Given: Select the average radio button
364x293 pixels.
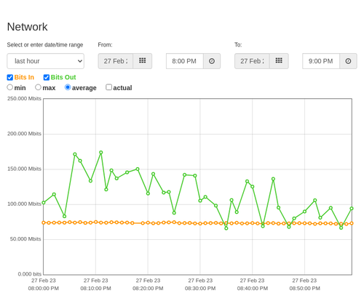Looking at the screenshot, I should pyautogui.click(x=68, y=87).
